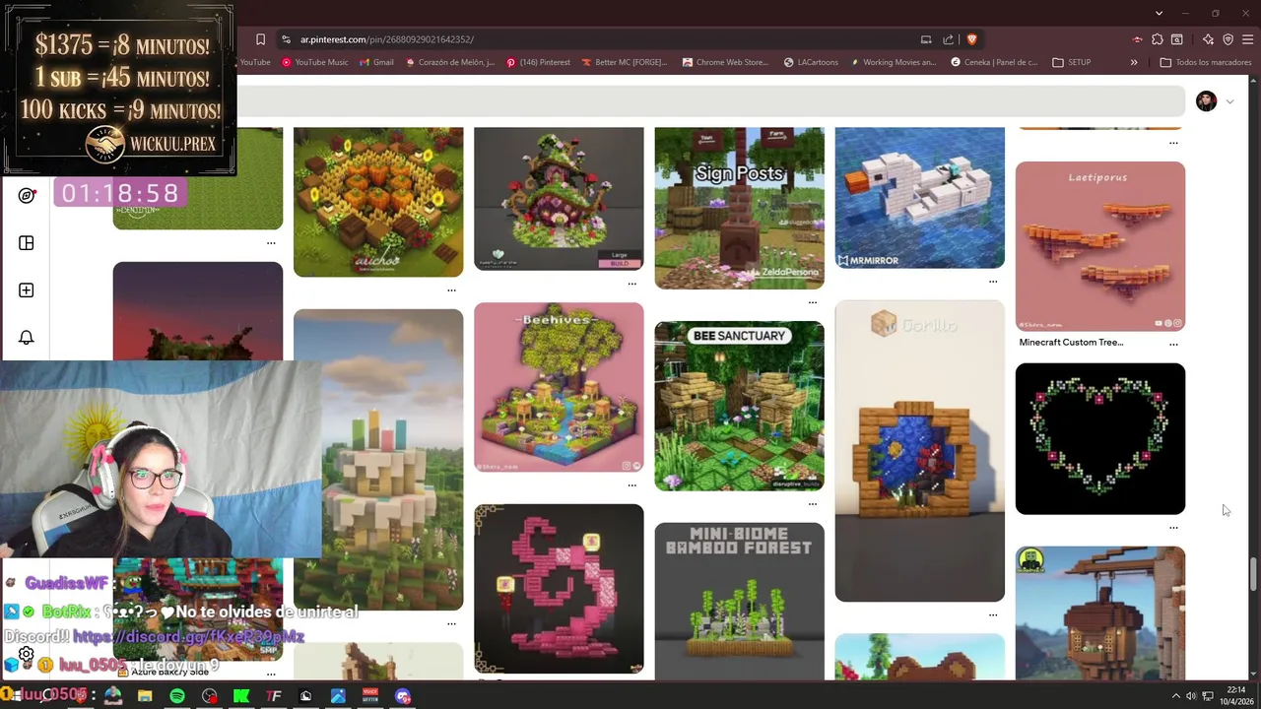
Task: Click the red extension icon left of Extensions
Action: 1138,39
